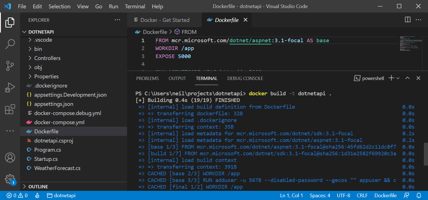Open the new terminal launch profile dropdown
This screenshot has width=428, height=200.
pyautogui.click(x=398, y=78)
